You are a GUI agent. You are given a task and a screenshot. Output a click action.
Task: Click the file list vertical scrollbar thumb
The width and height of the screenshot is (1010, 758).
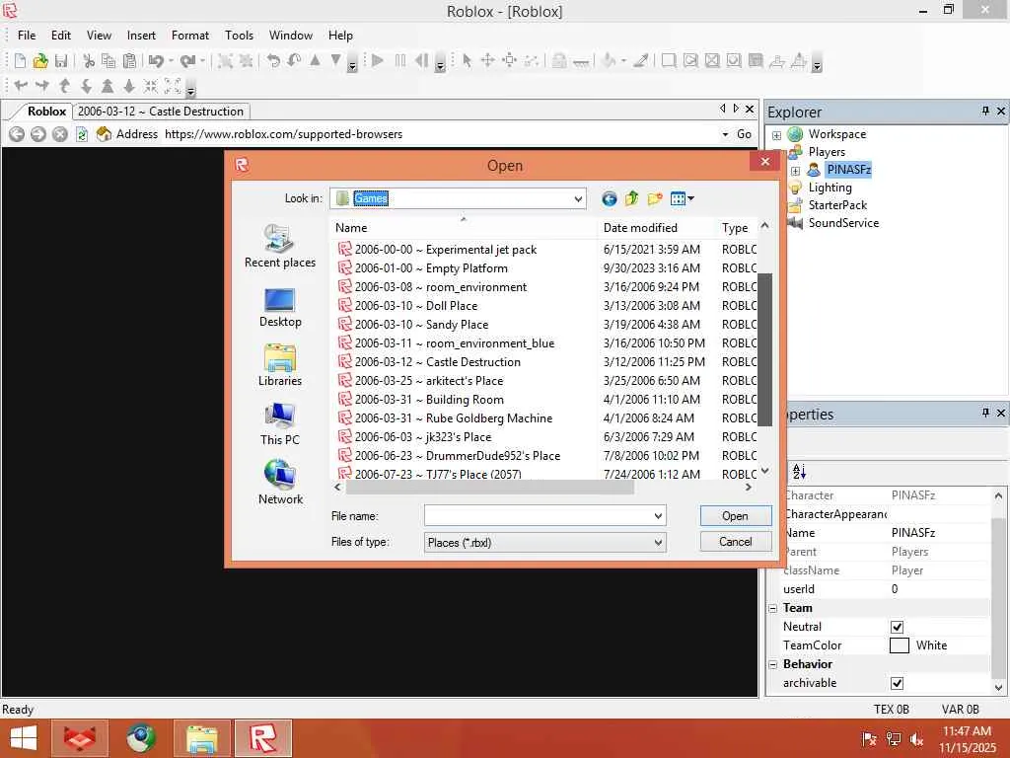(x=764, y=349)
